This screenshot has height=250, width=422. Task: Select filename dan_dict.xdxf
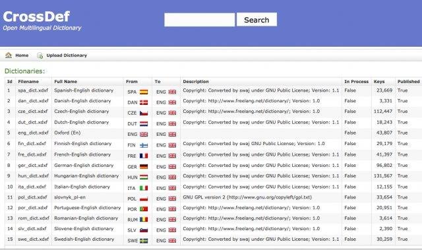tap(33, 101)
